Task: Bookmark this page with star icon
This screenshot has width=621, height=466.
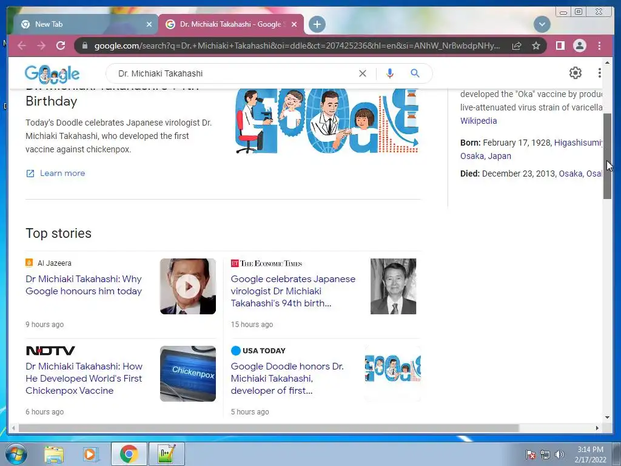Action: coord(536,46)
